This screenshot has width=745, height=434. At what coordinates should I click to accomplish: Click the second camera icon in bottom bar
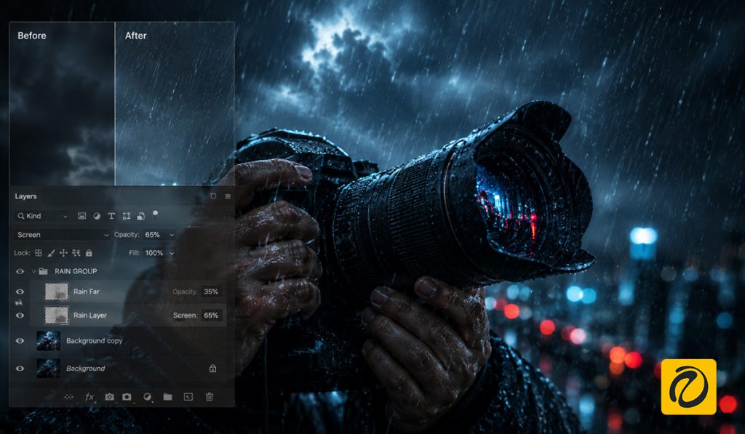[127, 396]
